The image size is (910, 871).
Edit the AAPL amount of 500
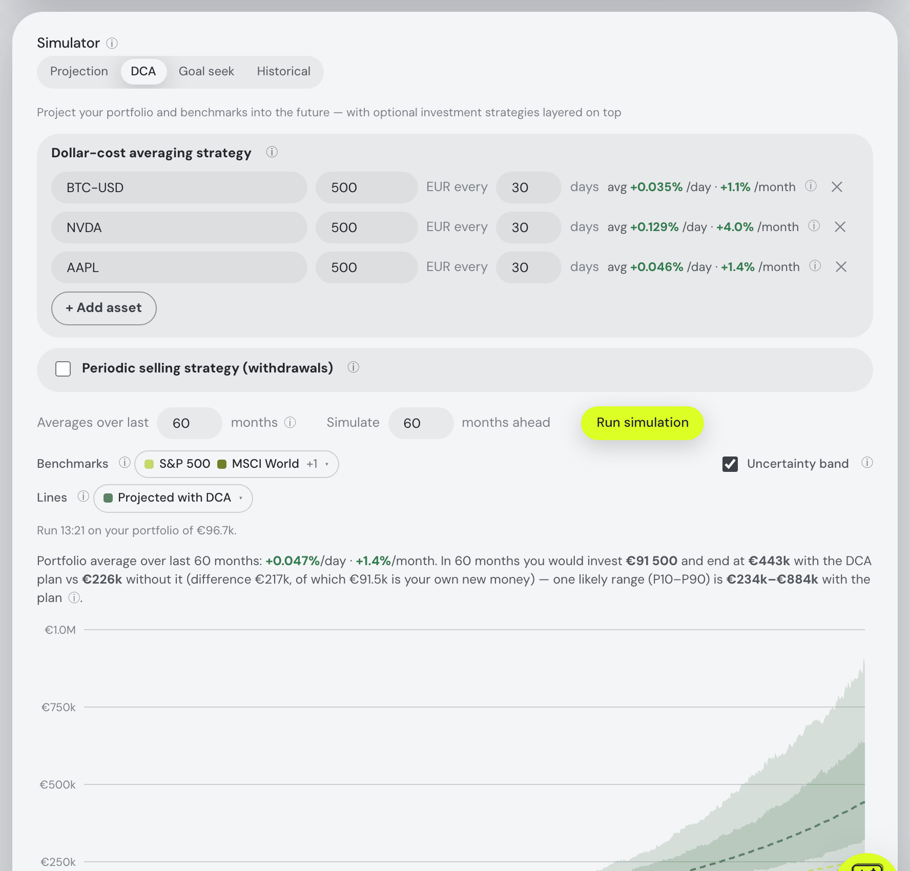[x=367, y=267]
